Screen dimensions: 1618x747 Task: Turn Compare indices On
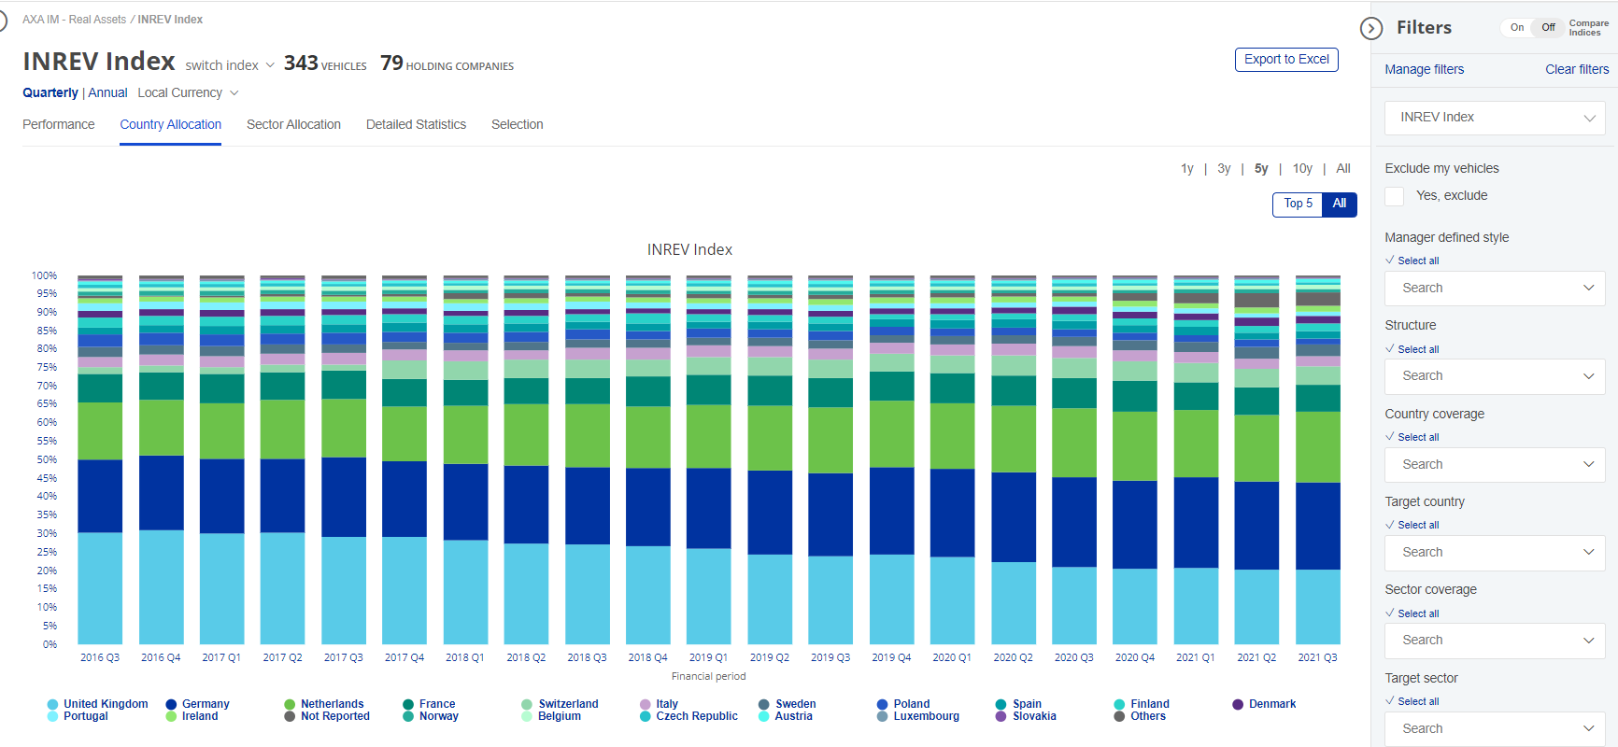pyautogui.click(x=1517, y=28)
